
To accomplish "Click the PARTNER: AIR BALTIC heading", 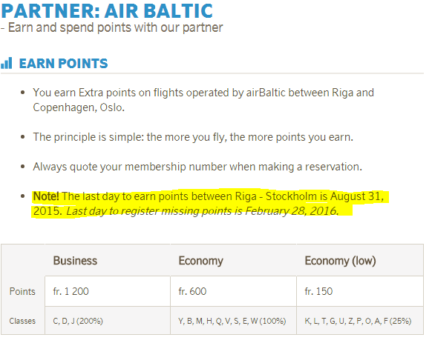I will click(107, 11).
